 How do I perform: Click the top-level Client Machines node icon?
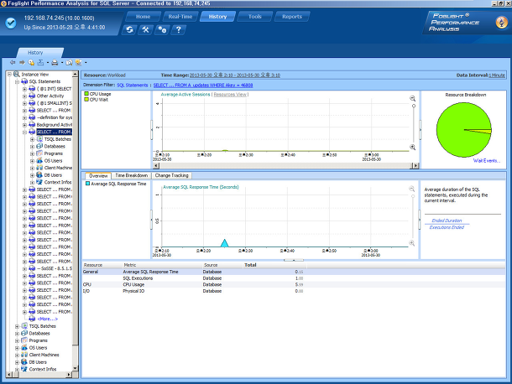24,355
